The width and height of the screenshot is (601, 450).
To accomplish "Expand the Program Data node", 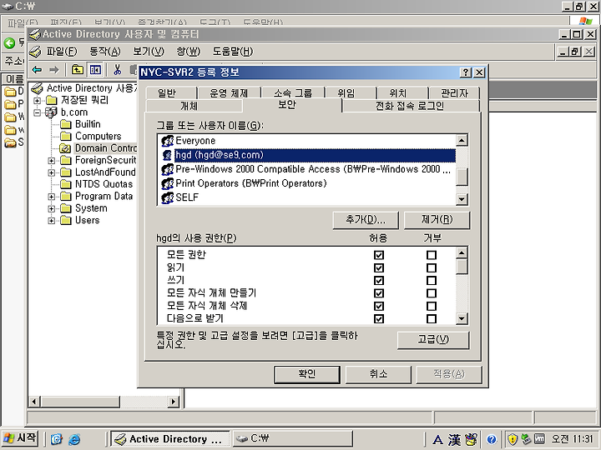I will tap(52, 197).
